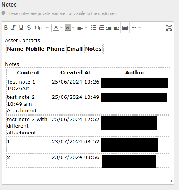Click the align left icon
179x190 pixels.
click(x=80, y=28)
